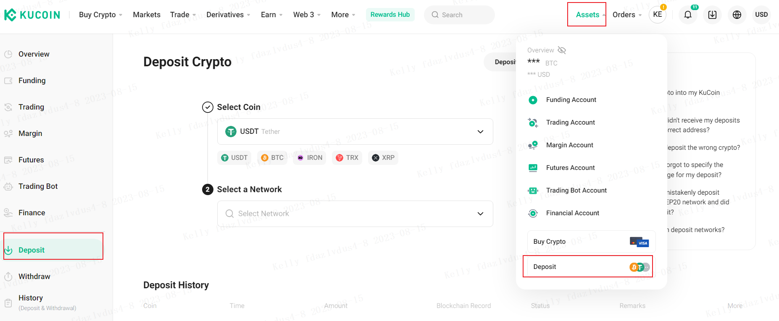Click the Overview label in Assets dropdown
The height and width of the screenshot is (321, 779).
[540, 50]
